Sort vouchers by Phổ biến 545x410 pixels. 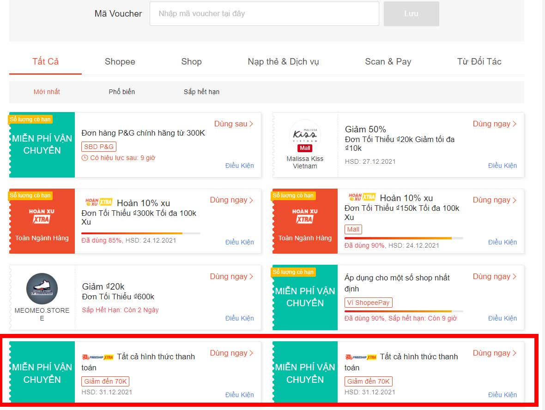point(121,92)
